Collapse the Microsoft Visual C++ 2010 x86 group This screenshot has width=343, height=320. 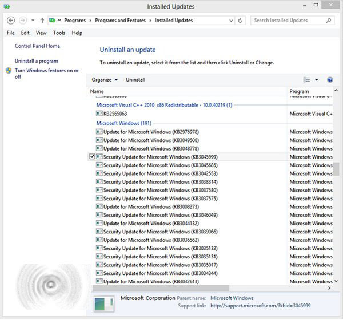[x=164, y=105]
